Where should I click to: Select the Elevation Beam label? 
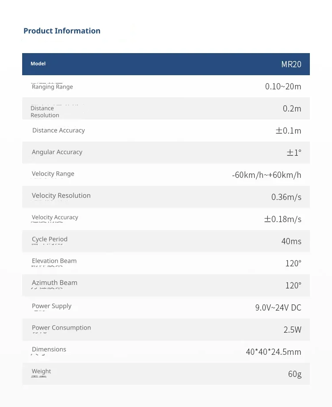[54, 261]
